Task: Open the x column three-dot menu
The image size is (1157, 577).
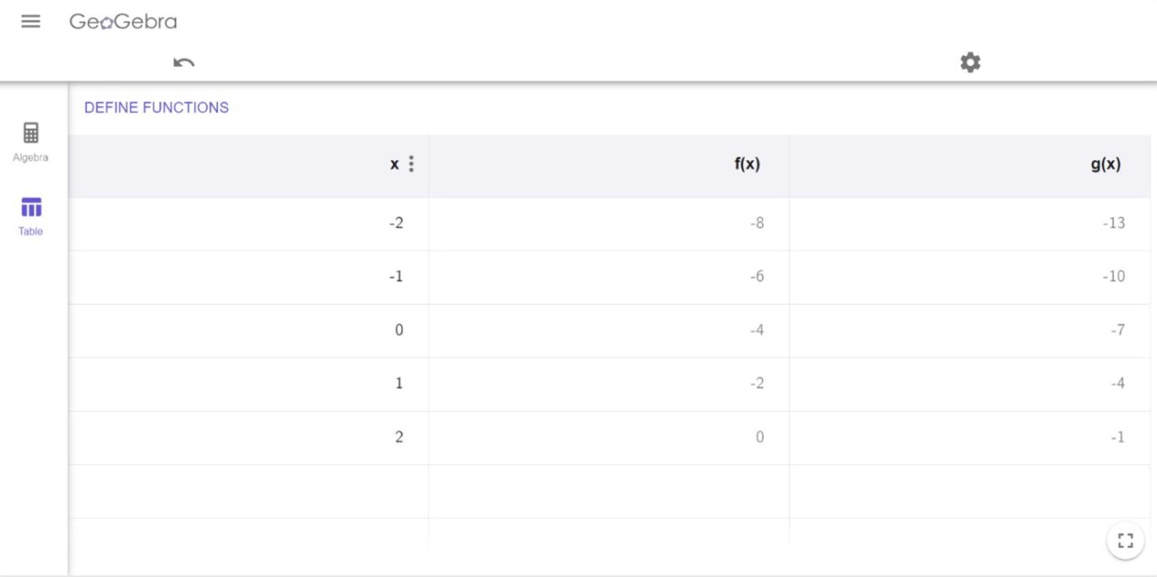Action: click(x=411, y=163)
